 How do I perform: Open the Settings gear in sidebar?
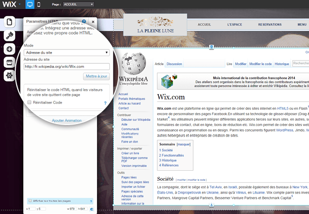point(10,75)
